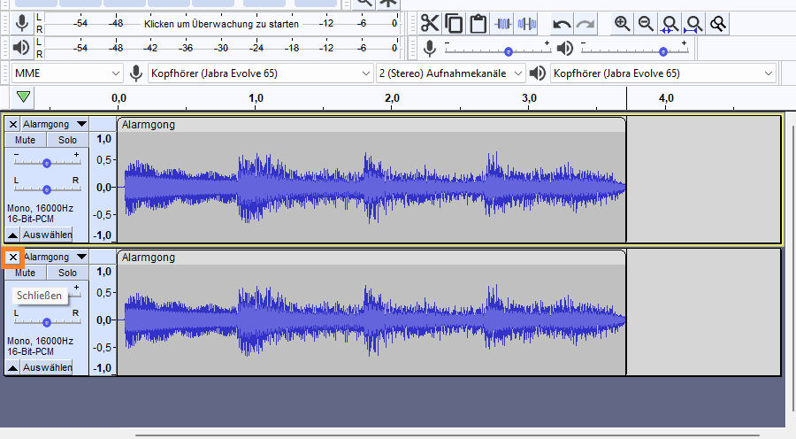Click the first track Alarmgong clip title
This screenshot has width=796, height=439.
pos(149,125)
